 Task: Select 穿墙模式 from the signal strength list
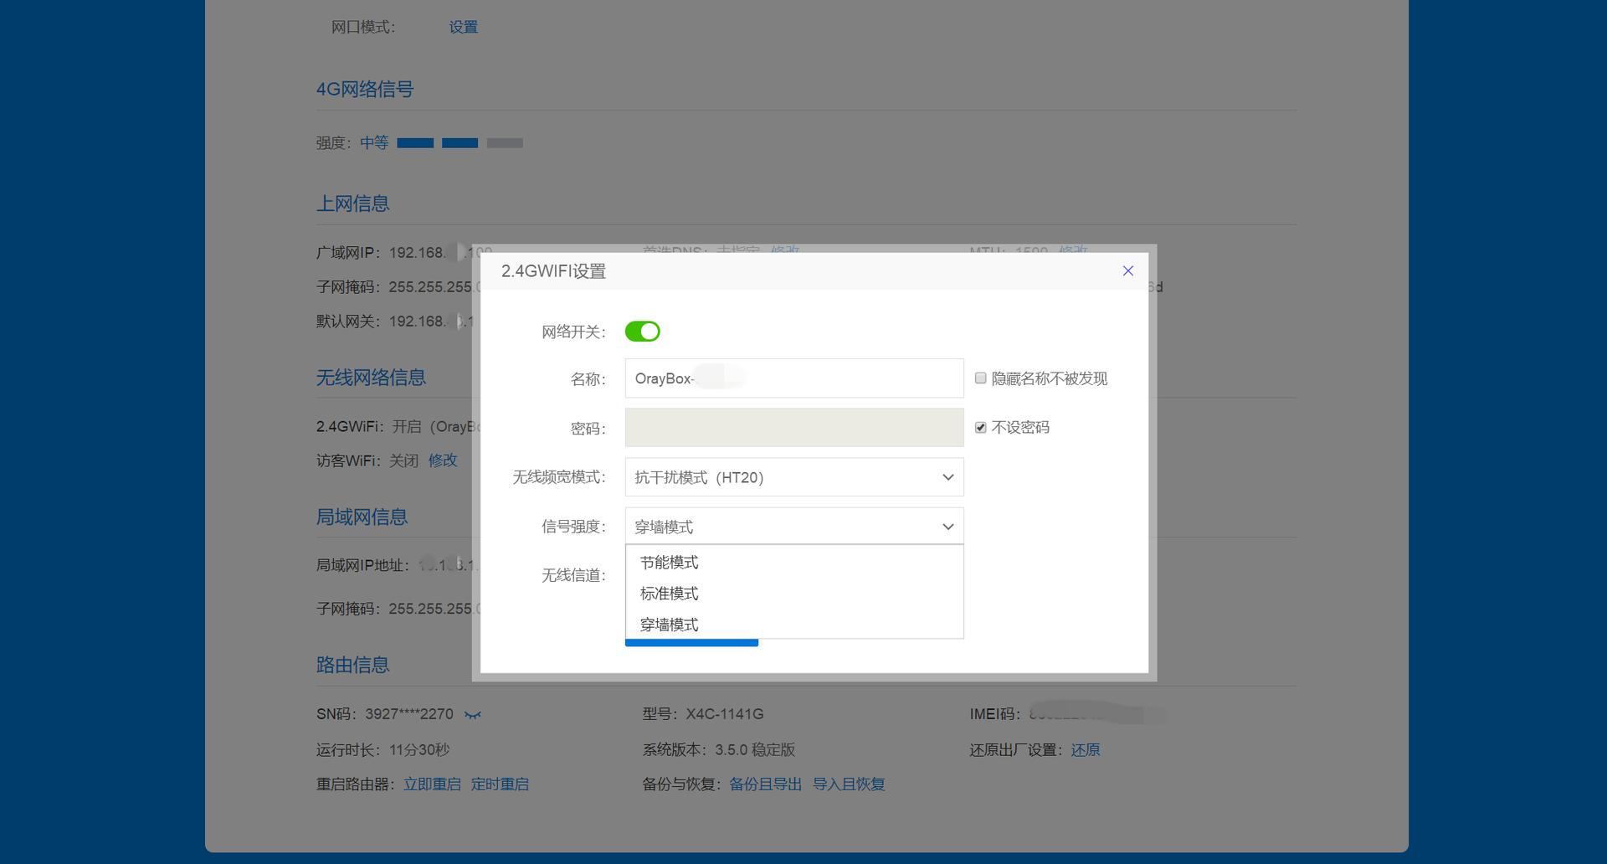point(669,624)
